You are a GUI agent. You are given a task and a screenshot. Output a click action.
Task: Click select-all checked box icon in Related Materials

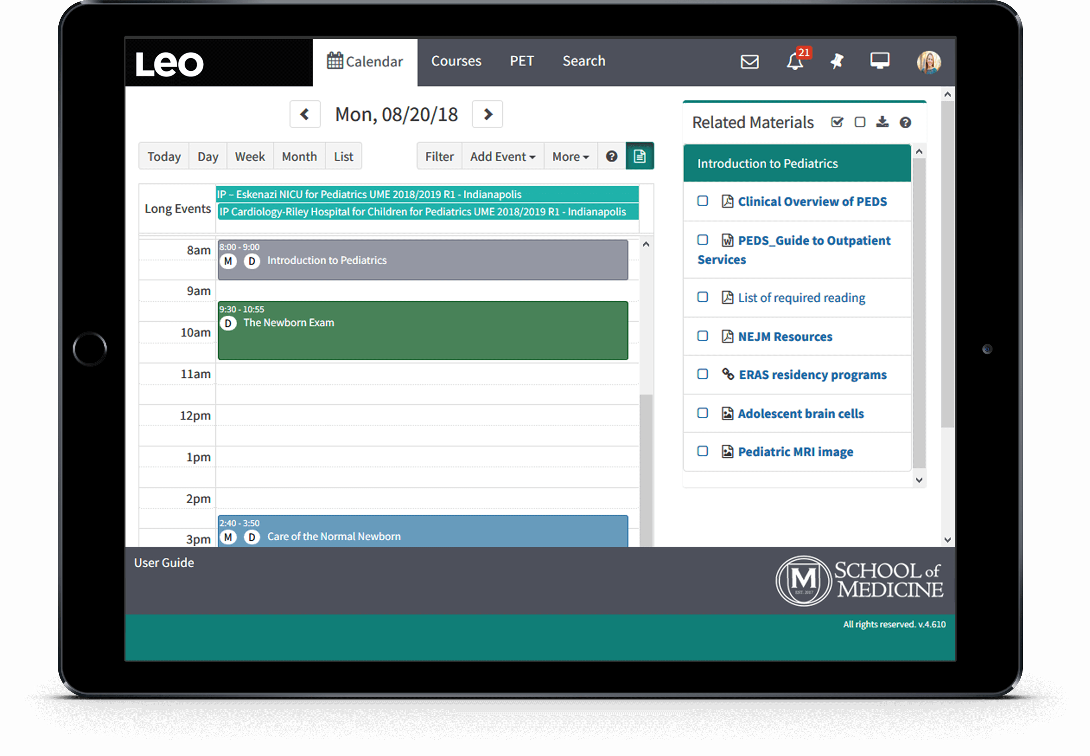point(837,122)
